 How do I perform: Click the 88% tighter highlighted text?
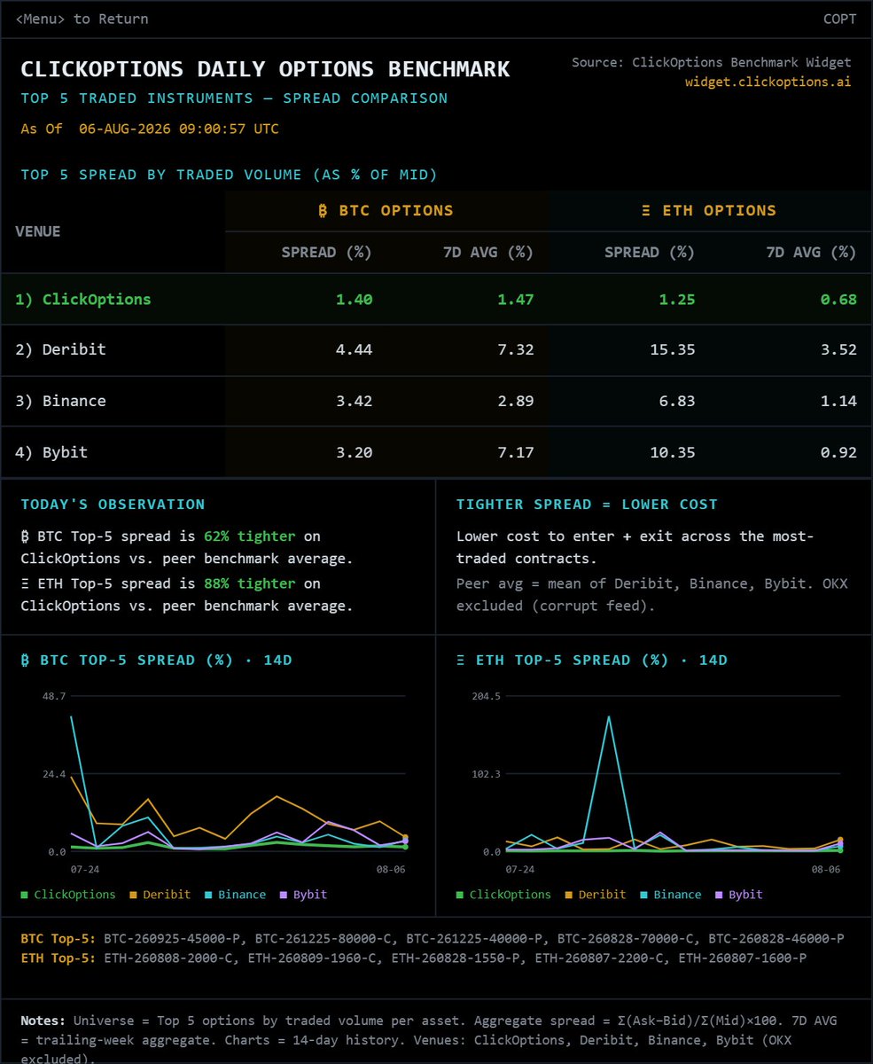pyautogui.click(x=249, y=583)
